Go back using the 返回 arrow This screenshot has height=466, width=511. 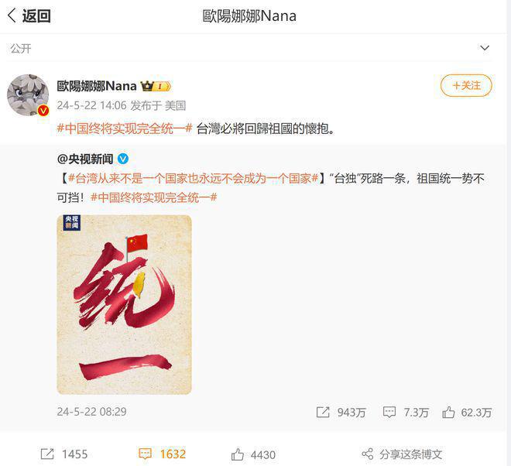pyautogui.click(x=29, y=15)
